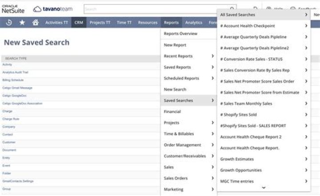Choose # Sales Team Monthly Sales search

[246, 104]
